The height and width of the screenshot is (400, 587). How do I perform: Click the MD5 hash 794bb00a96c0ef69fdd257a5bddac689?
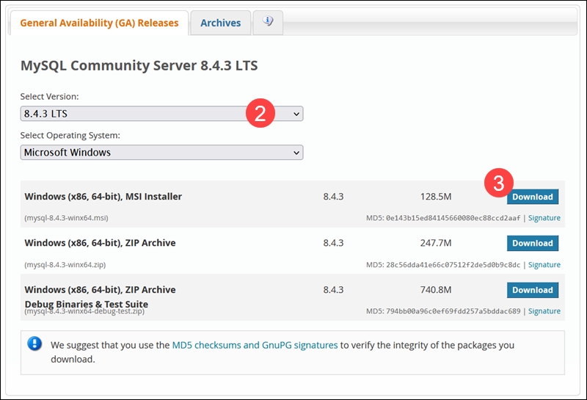tap(453, 311)
